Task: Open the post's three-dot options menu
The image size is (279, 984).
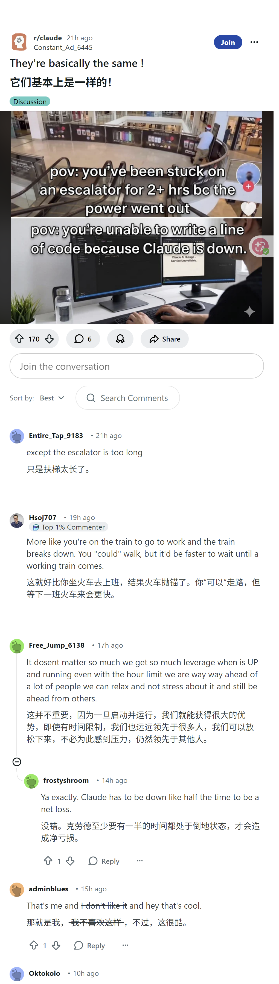Action: point(254,42)
